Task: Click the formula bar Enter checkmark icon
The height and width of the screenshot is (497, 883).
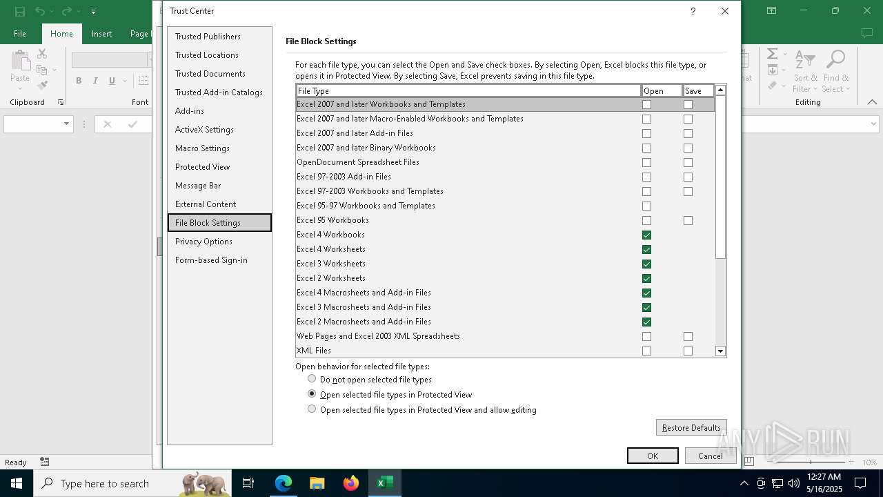Action: [x=132, y=124]
